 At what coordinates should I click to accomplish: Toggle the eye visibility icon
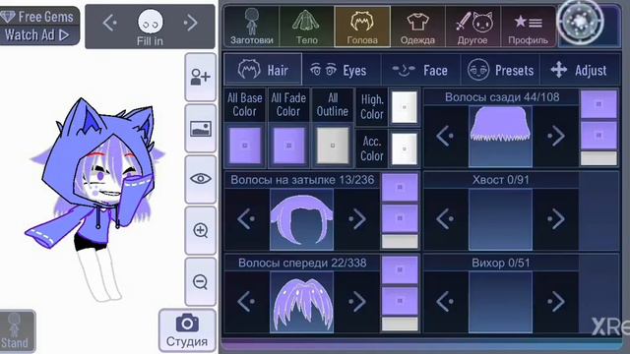coord(200,179)
